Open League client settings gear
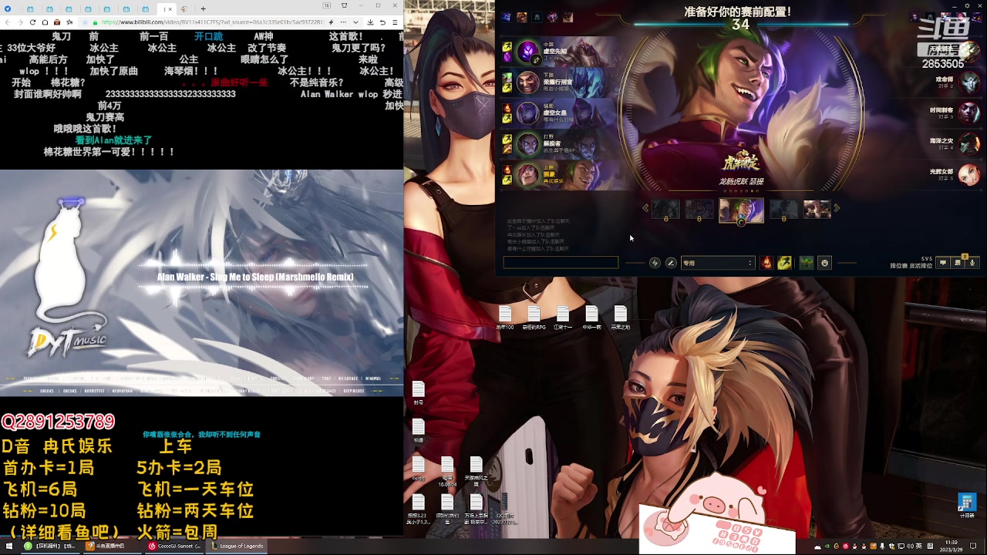Viewport: 987px width, 555px height. click(x=967, y=5)
